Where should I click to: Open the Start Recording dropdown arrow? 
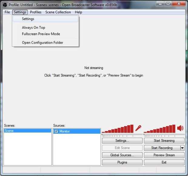coord(182,148)
